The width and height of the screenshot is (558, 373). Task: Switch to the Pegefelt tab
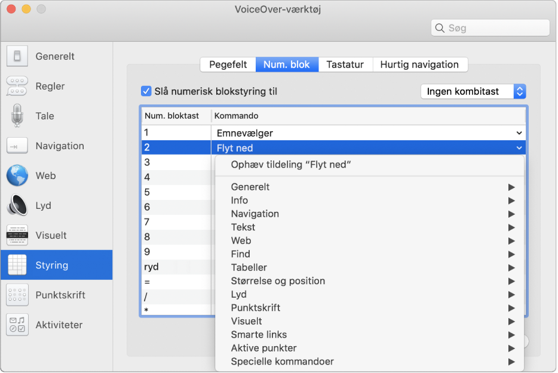pos(228,64)
